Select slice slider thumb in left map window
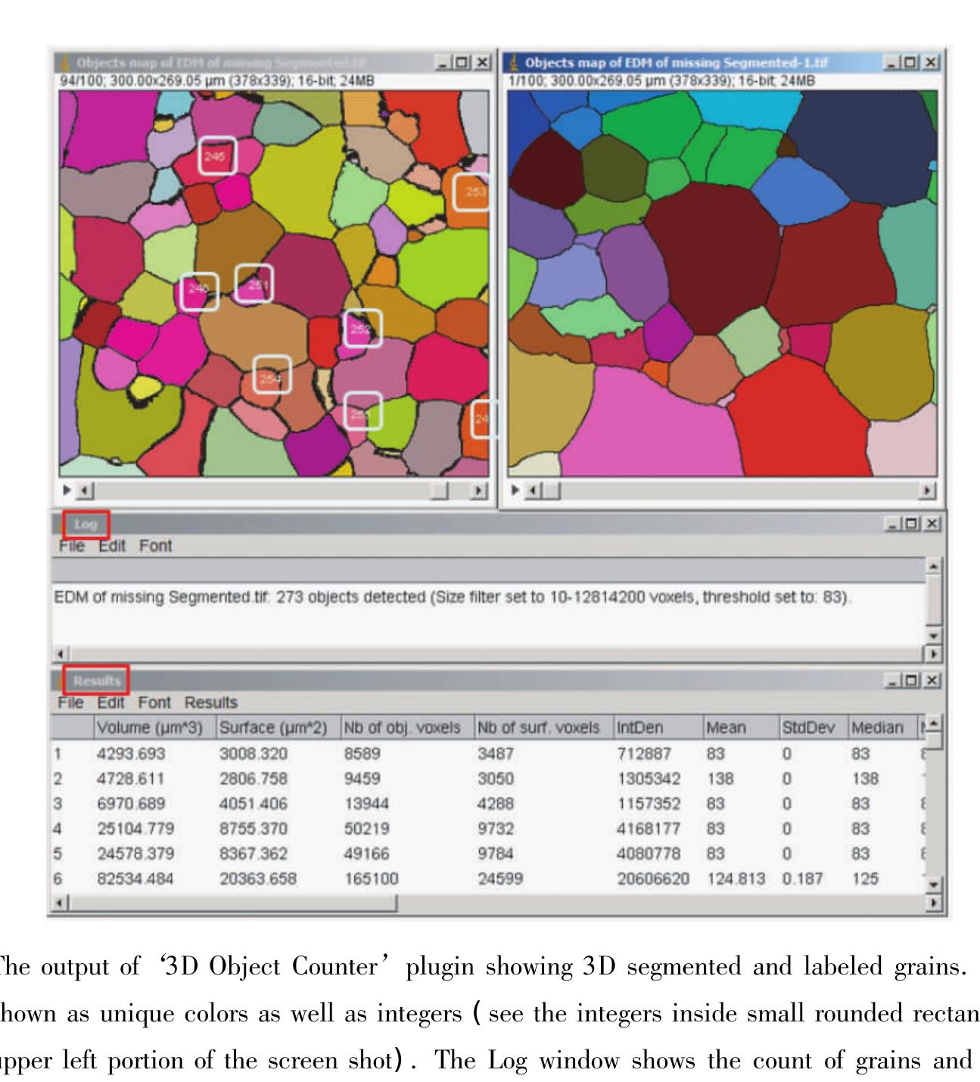980x1082 pixels. coord(439,491)
